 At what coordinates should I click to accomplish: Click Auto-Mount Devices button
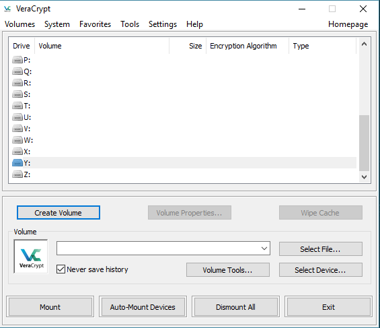click(143, 307)
